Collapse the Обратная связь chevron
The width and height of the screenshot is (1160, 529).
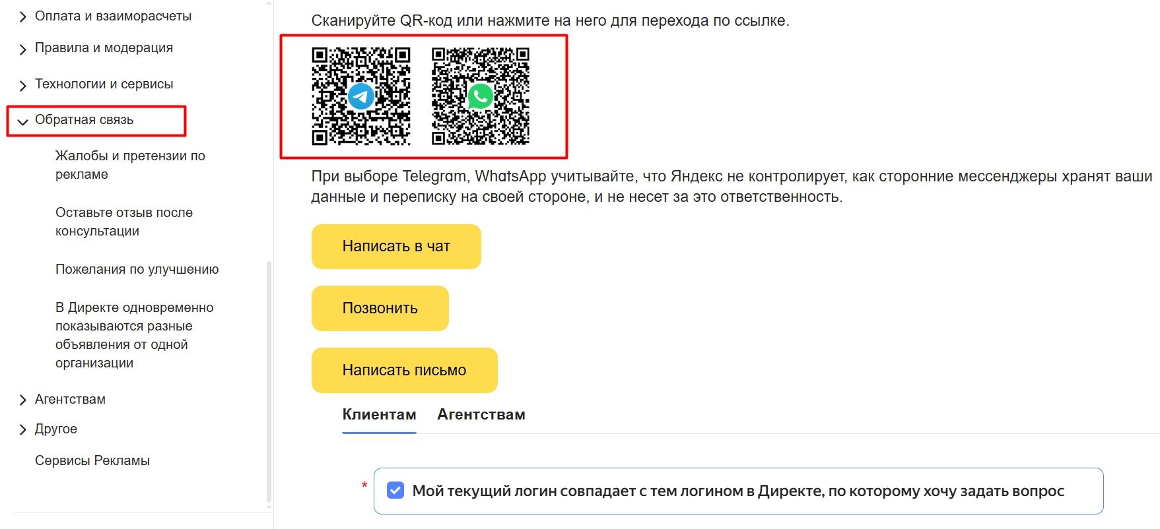22,121
